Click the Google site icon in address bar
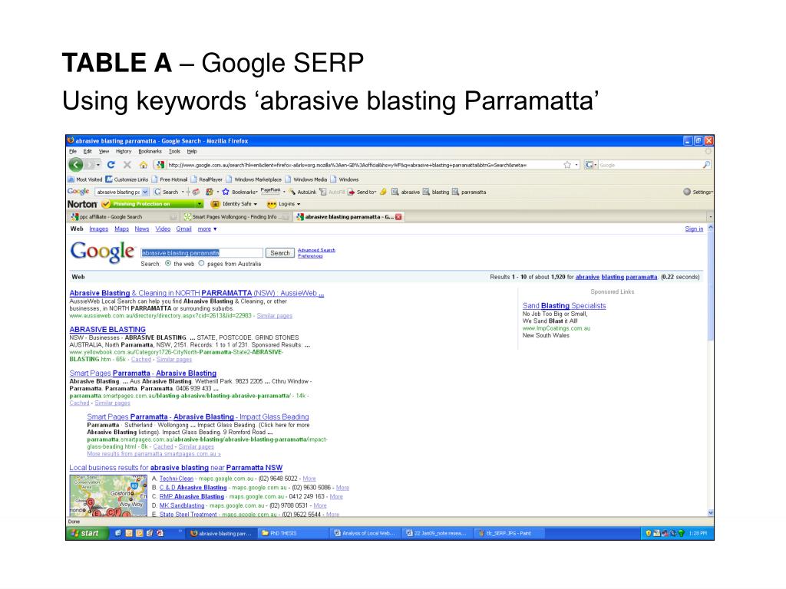786x589 pixels. pyautogui.click(x=160, y=165)
